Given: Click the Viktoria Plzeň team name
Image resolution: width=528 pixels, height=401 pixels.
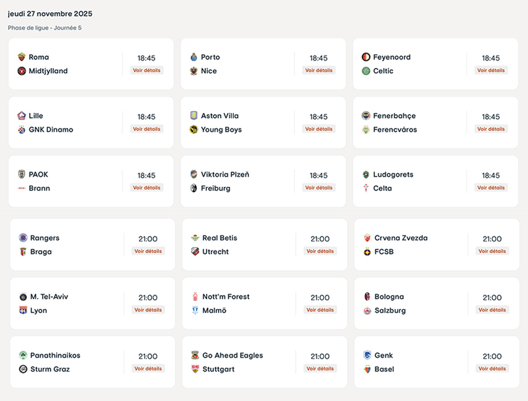Looking at the screenshot, I should point(225,175).
